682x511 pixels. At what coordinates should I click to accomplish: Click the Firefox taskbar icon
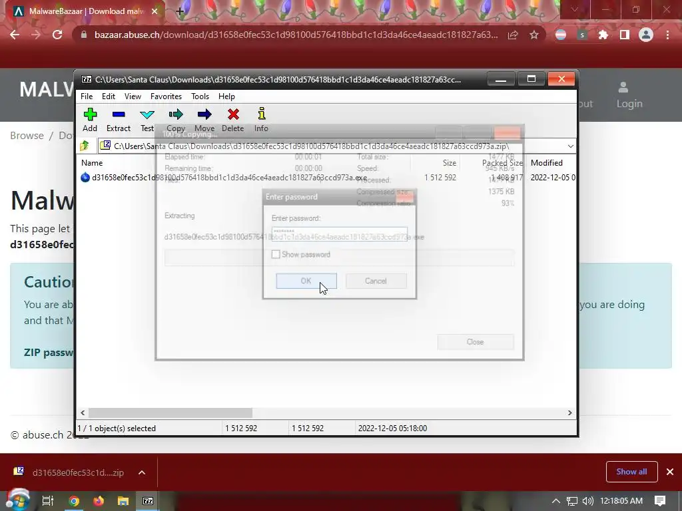click(x=99, y=501)
